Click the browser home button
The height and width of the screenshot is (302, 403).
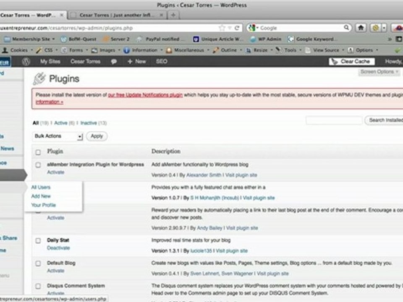click(x=361, y=28)
